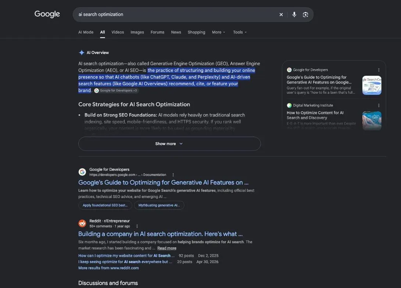Open Building a company in AI search result
The image size is (401, 288).
(x=160, y=234)
